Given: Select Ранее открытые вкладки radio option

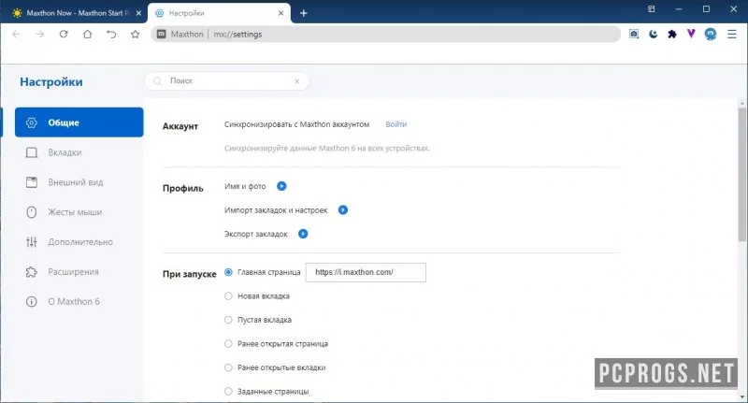Looking at the screenshot, I should pos(228,367).
